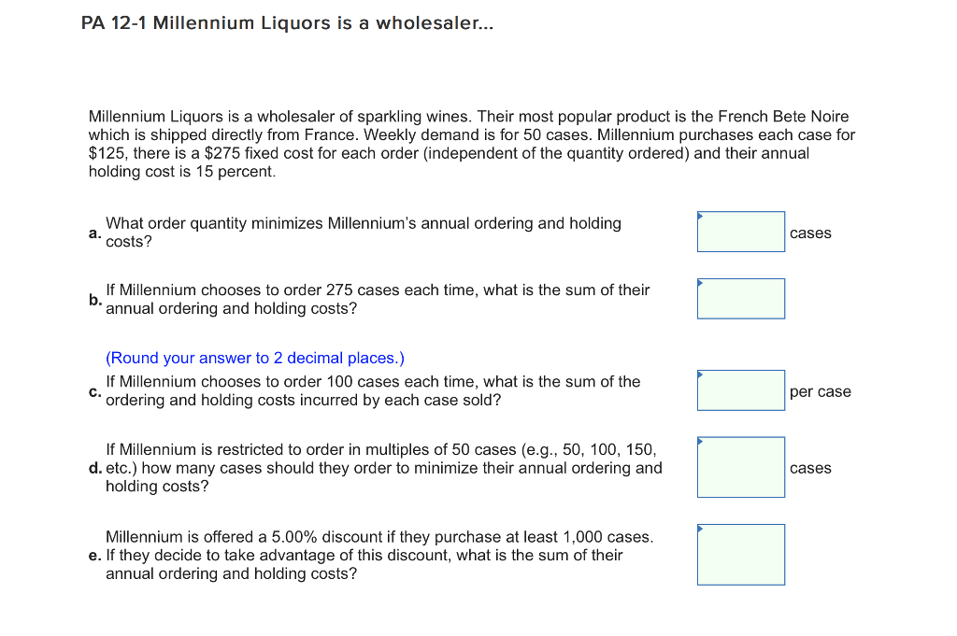Focus the per case answer box for question c
Viewport: 957px width, 636px height.
coord(741,390)
